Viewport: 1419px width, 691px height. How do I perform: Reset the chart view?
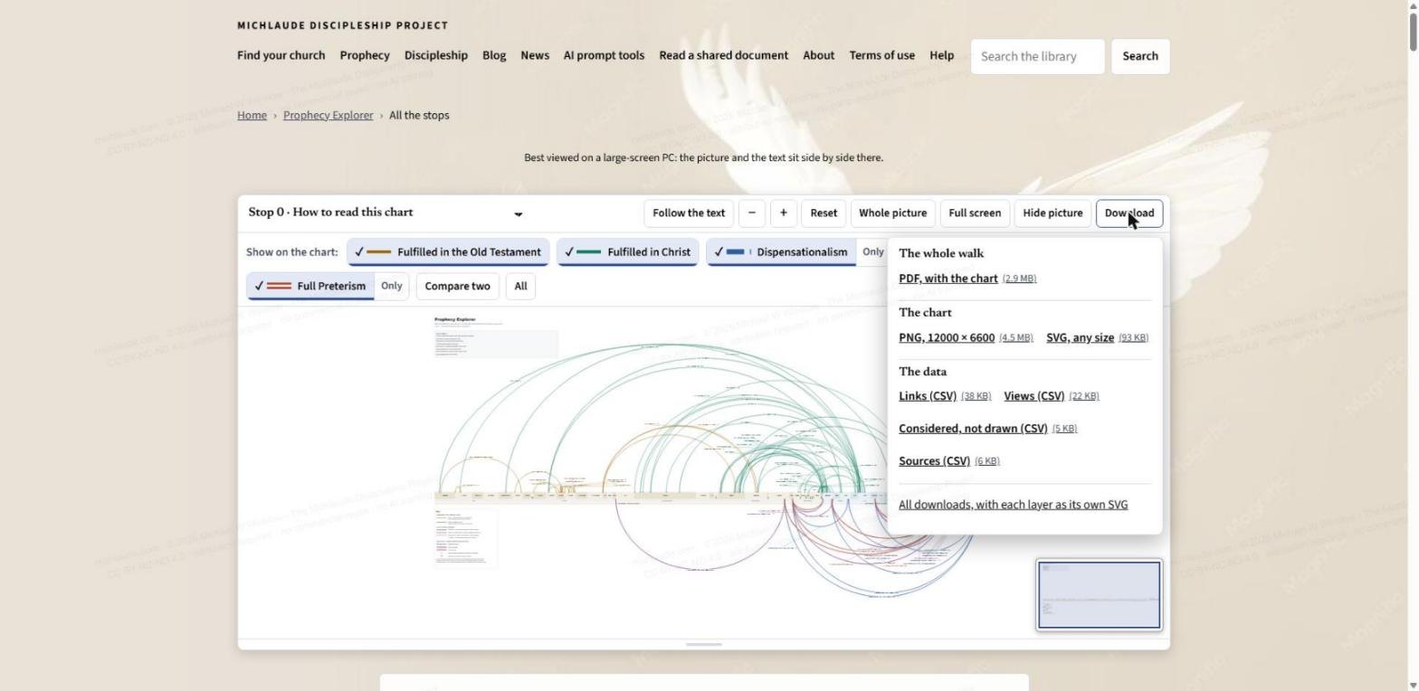(x=824, y=213)
